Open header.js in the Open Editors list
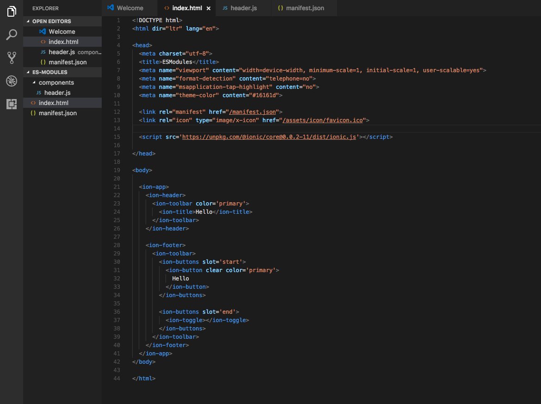 [x=62, y=52]
